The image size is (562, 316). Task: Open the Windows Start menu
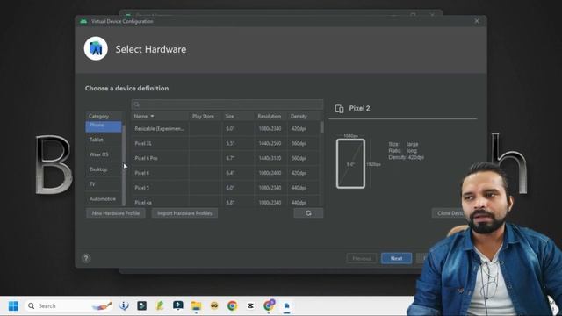point(13,306)
